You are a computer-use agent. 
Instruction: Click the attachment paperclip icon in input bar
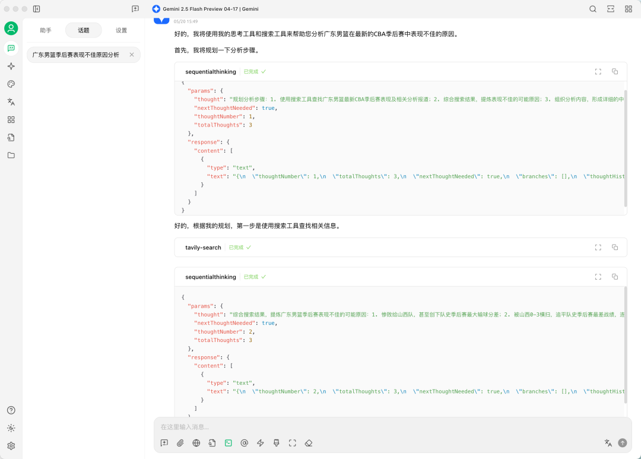(180, 443)
